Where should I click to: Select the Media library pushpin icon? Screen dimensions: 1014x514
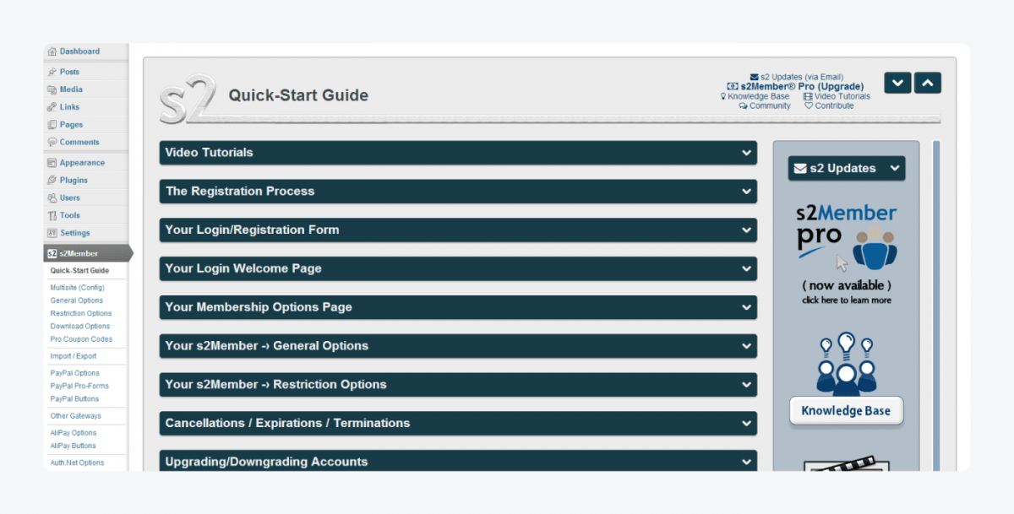click(52, 89)
